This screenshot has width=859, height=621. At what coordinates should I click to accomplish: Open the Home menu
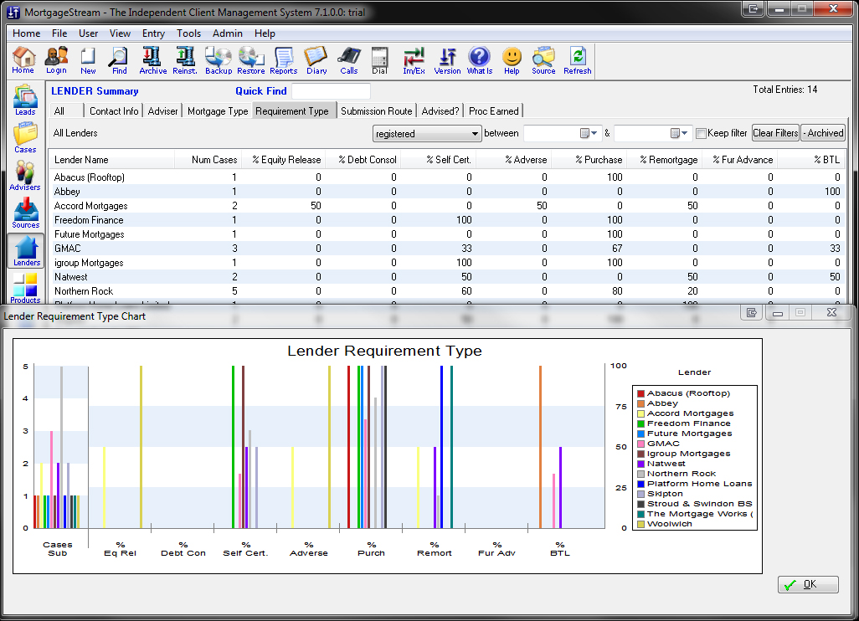point(26,33)
